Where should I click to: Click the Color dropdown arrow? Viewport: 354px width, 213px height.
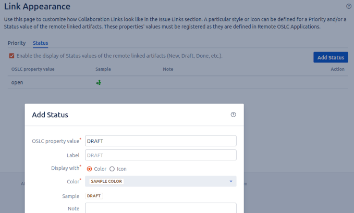click(x=231, y=181)
